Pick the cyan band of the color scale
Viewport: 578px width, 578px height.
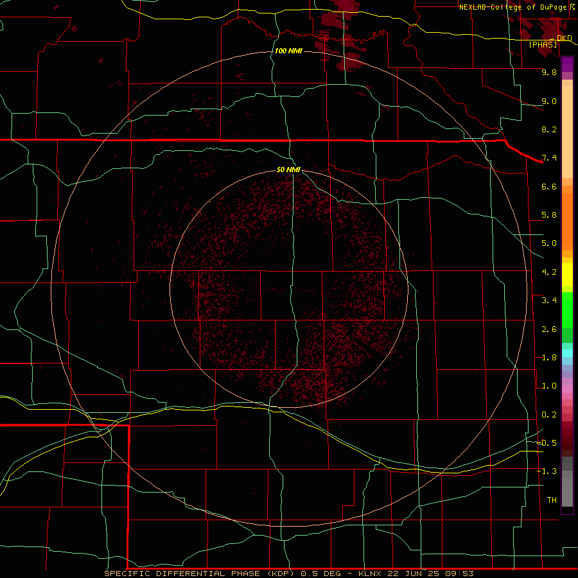click(567, 353)
